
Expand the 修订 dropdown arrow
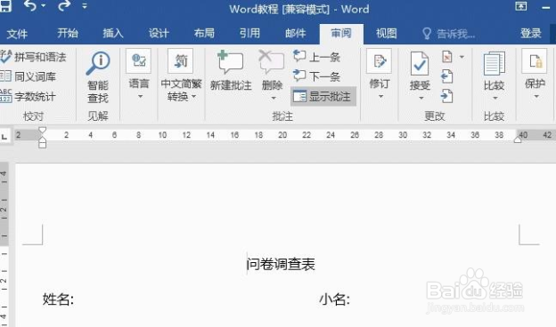click(380, 97)
